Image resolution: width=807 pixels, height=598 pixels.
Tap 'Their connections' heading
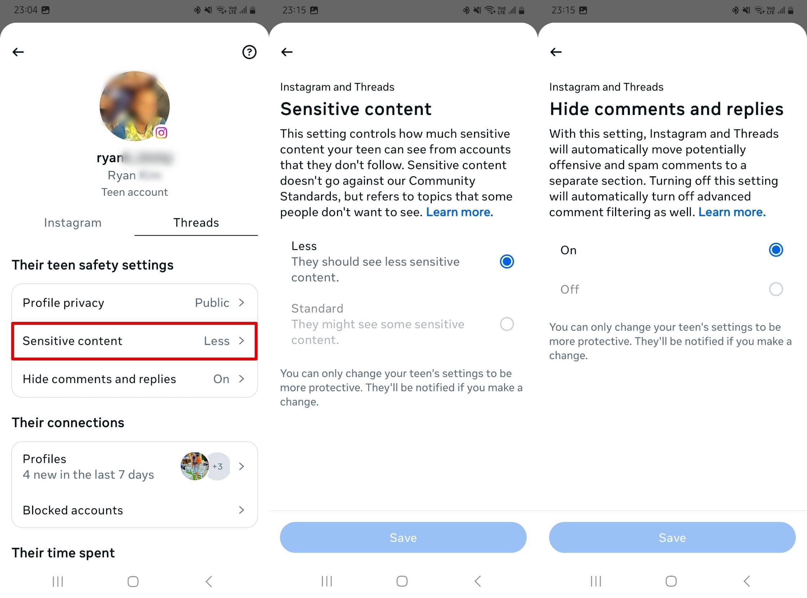68,423
